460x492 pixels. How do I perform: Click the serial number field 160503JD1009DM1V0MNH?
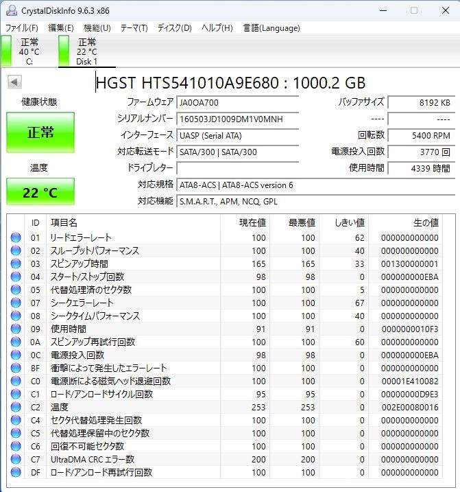237,119
